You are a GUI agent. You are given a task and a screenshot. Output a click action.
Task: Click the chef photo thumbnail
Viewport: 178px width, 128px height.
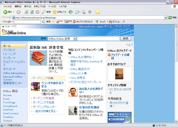(x=73, y=92)
